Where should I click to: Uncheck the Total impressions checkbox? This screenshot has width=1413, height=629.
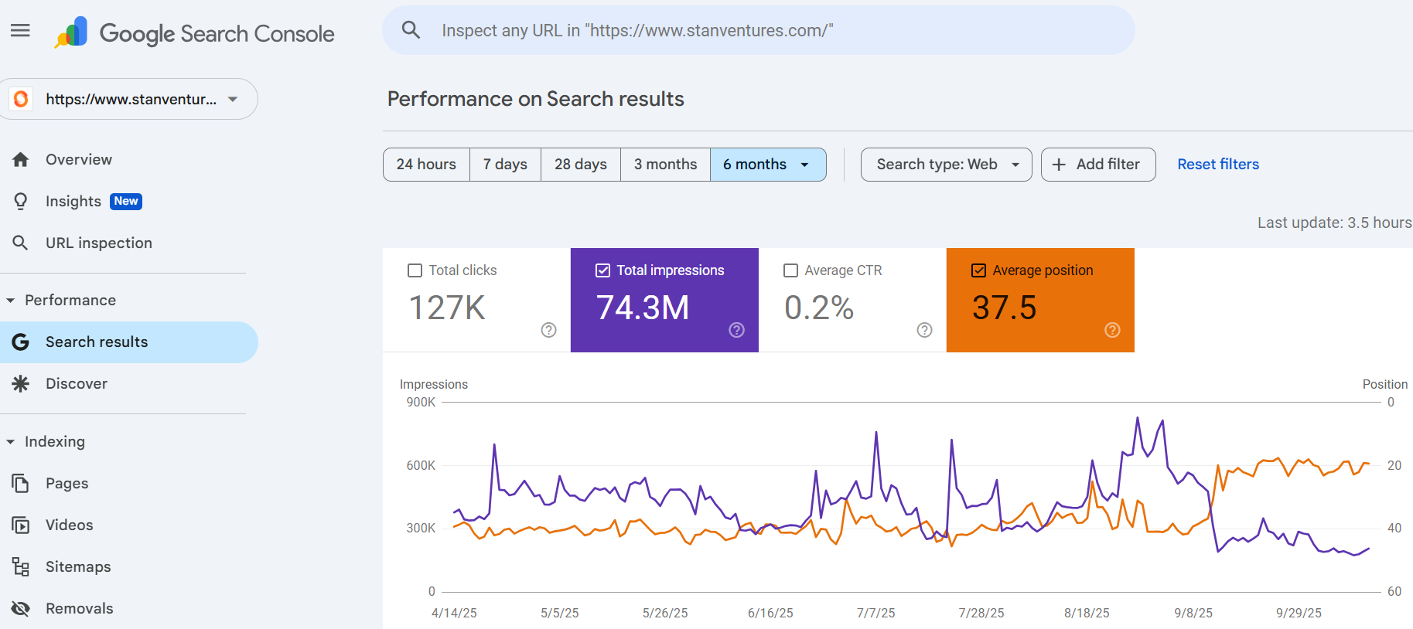click(603, 270)
